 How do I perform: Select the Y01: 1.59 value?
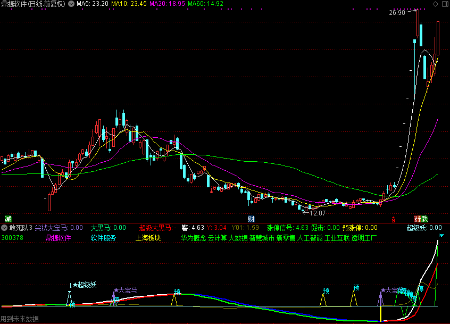[245, 228]
